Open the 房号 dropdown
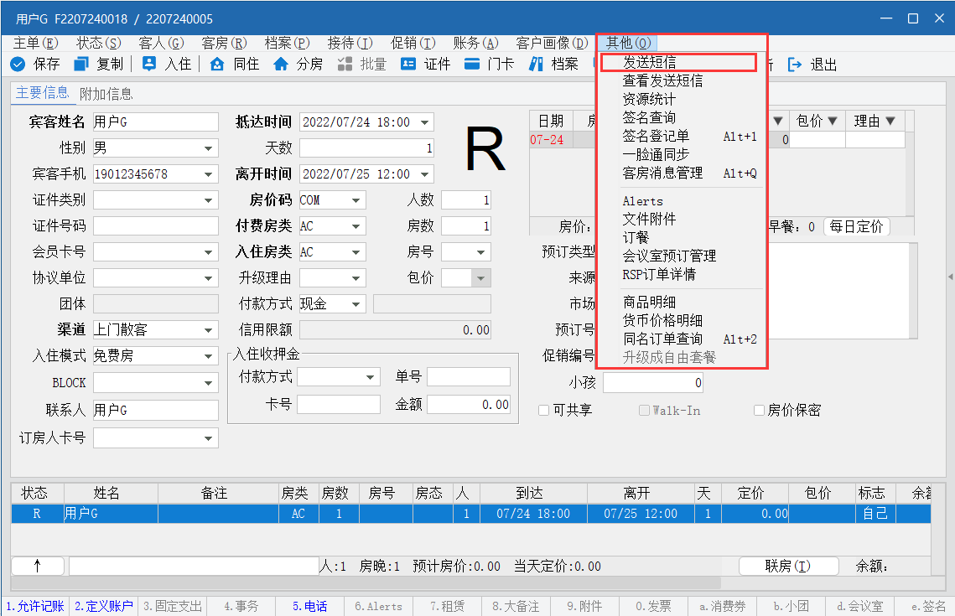 [x=481, y=252]
